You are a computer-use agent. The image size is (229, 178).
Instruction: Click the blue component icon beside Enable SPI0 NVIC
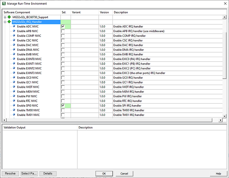point(14,105)
